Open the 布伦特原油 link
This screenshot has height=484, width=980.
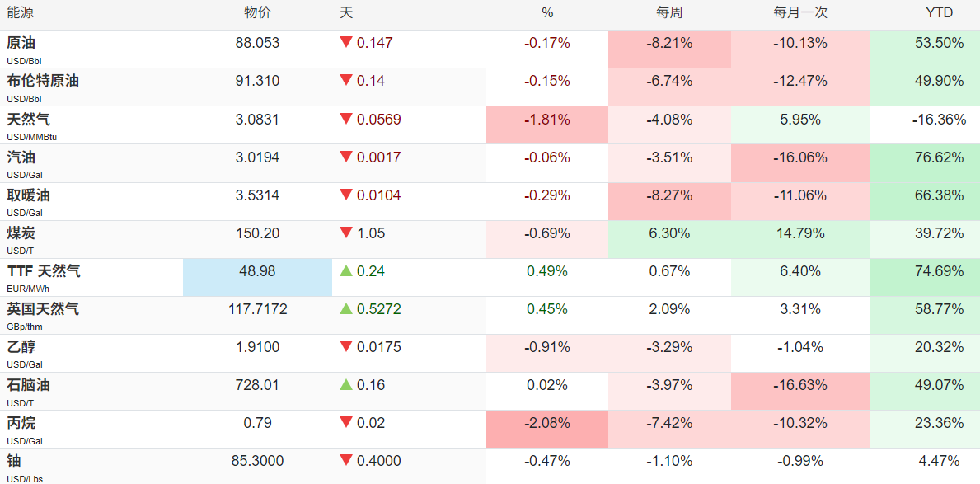pyautogui.click(x=43, y=81)
